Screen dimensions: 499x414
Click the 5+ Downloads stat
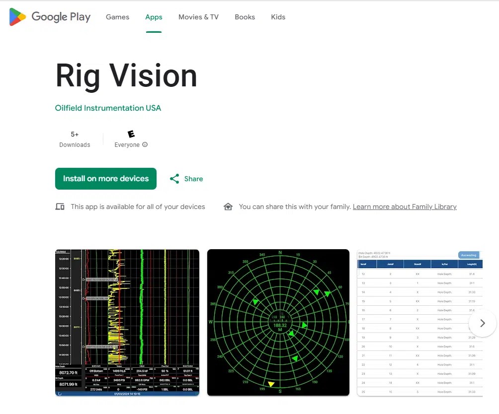[x=75, y=139]
